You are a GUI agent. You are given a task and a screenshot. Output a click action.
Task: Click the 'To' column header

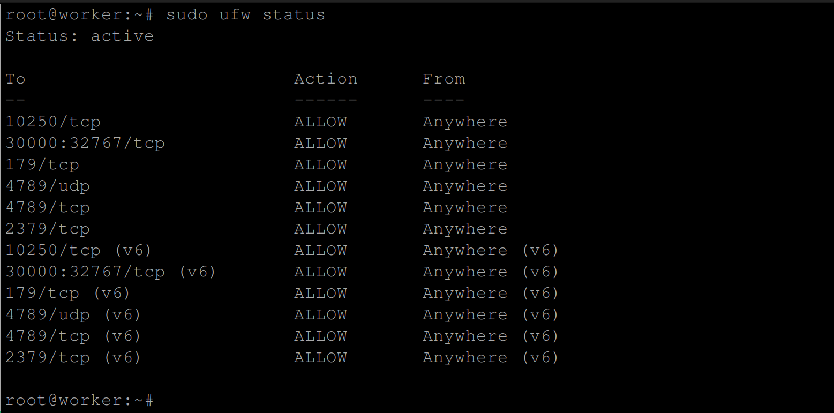tap(16, 79)
